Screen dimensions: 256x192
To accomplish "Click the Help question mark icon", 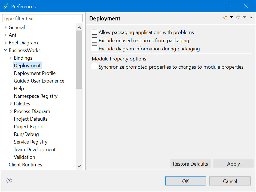I will coord(9,181).
